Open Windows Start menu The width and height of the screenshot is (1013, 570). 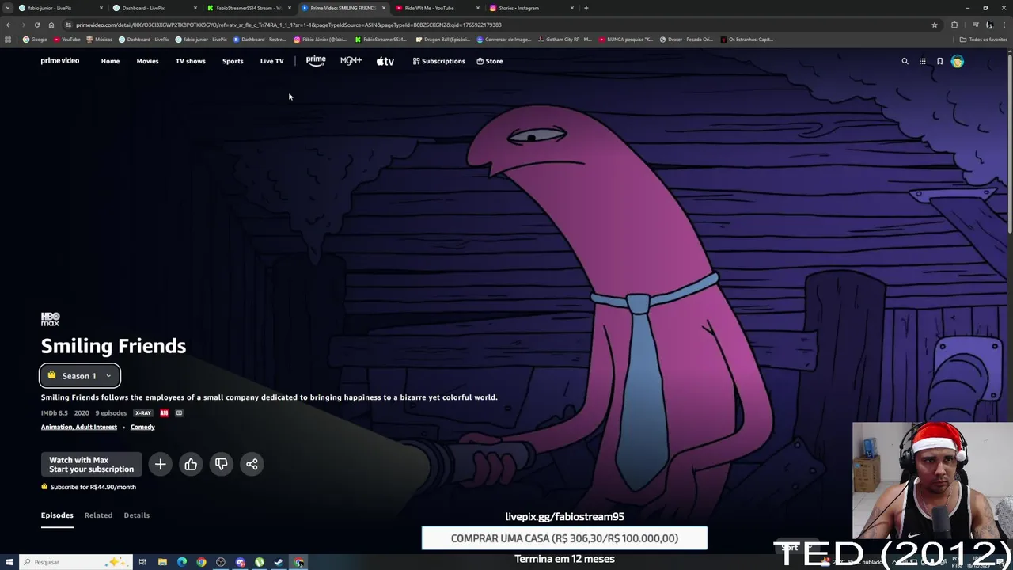click(x=9, y=562)
